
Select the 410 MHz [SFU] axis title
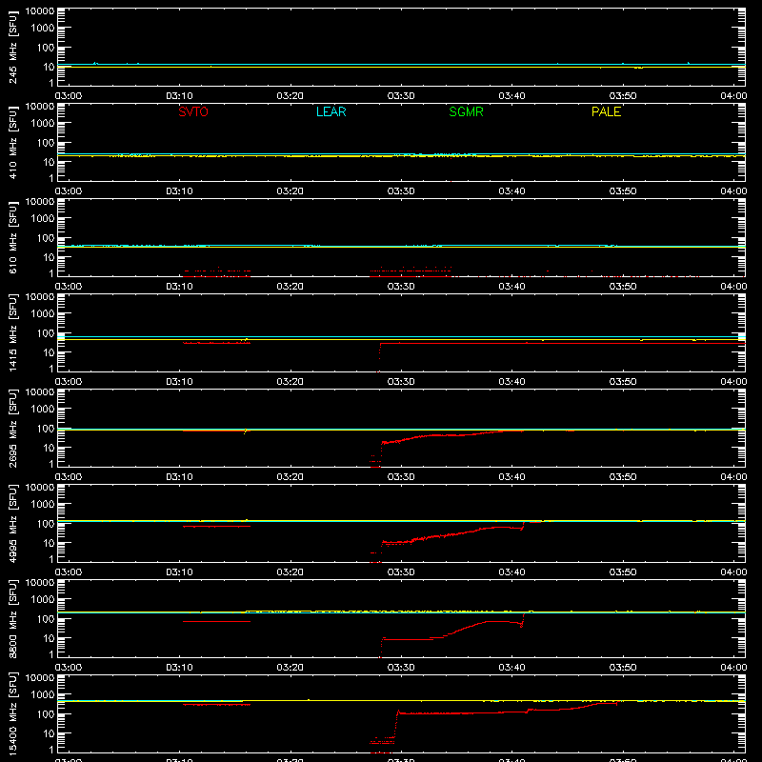(x=12, y=143)
